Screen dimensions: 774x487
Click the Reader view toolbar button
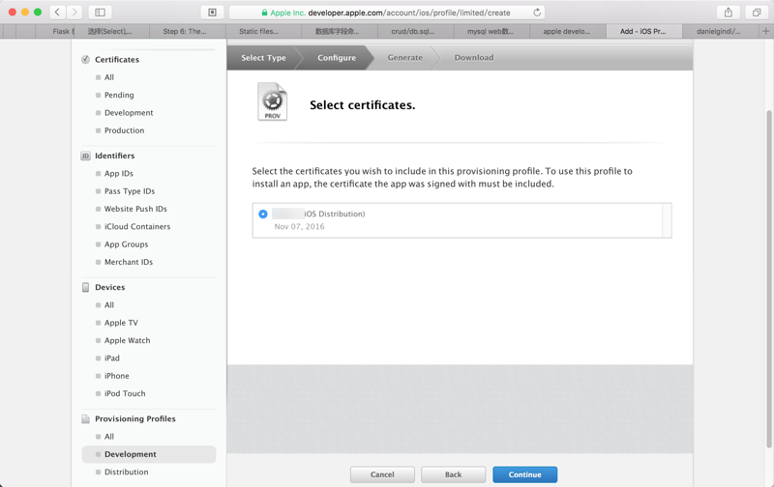coord(212,13)
